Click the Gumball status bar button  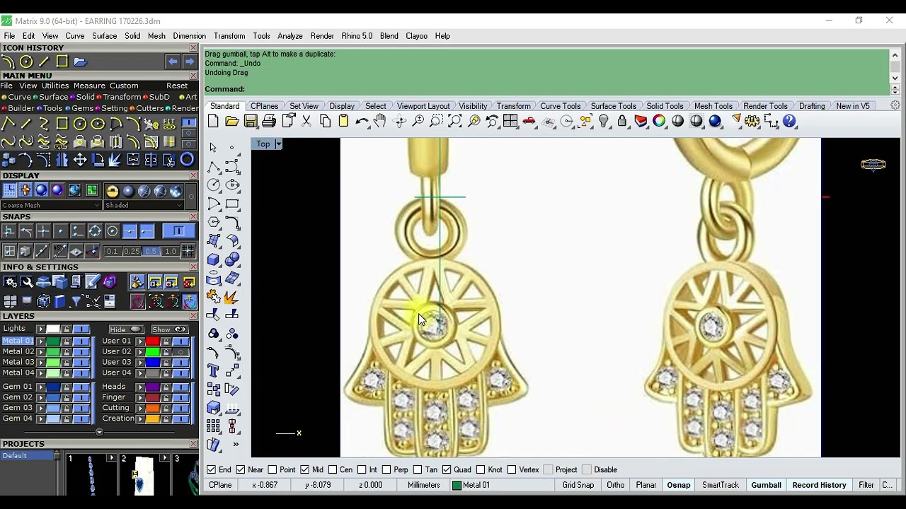pyautogui.click(x=766, y=485)
